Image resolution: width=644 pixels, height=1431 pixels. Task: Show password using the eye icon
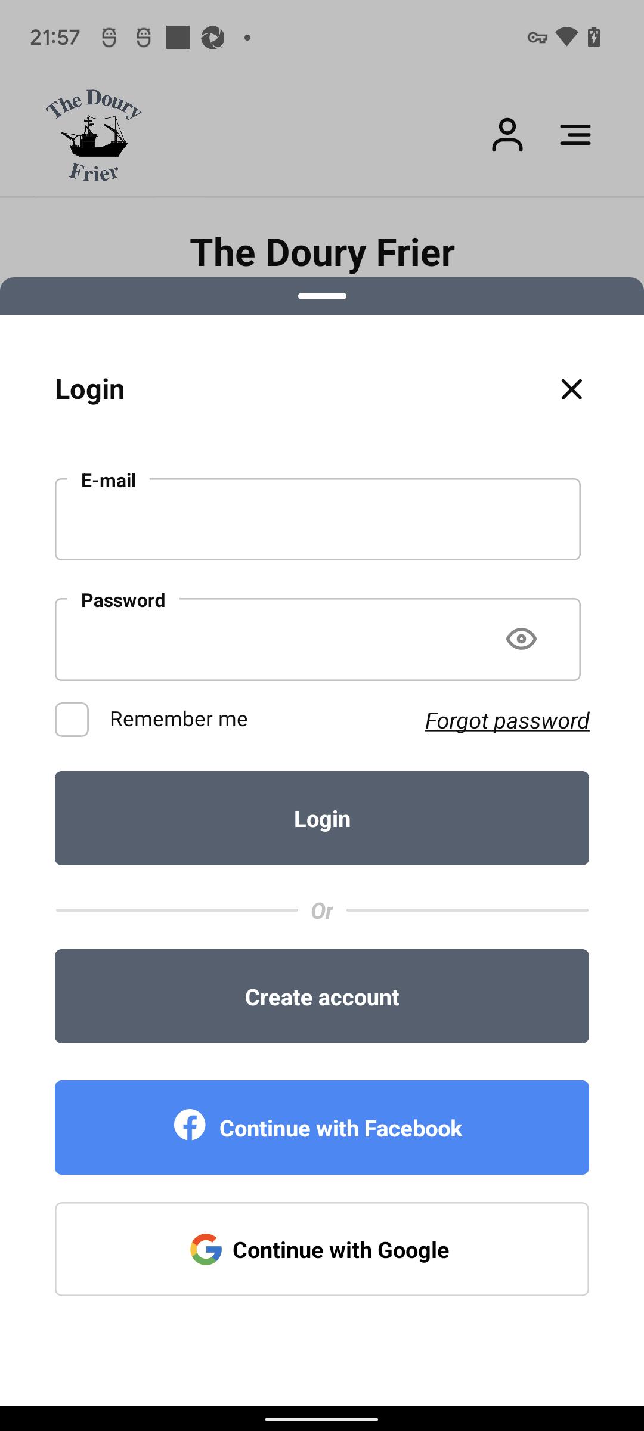(521, 639)
